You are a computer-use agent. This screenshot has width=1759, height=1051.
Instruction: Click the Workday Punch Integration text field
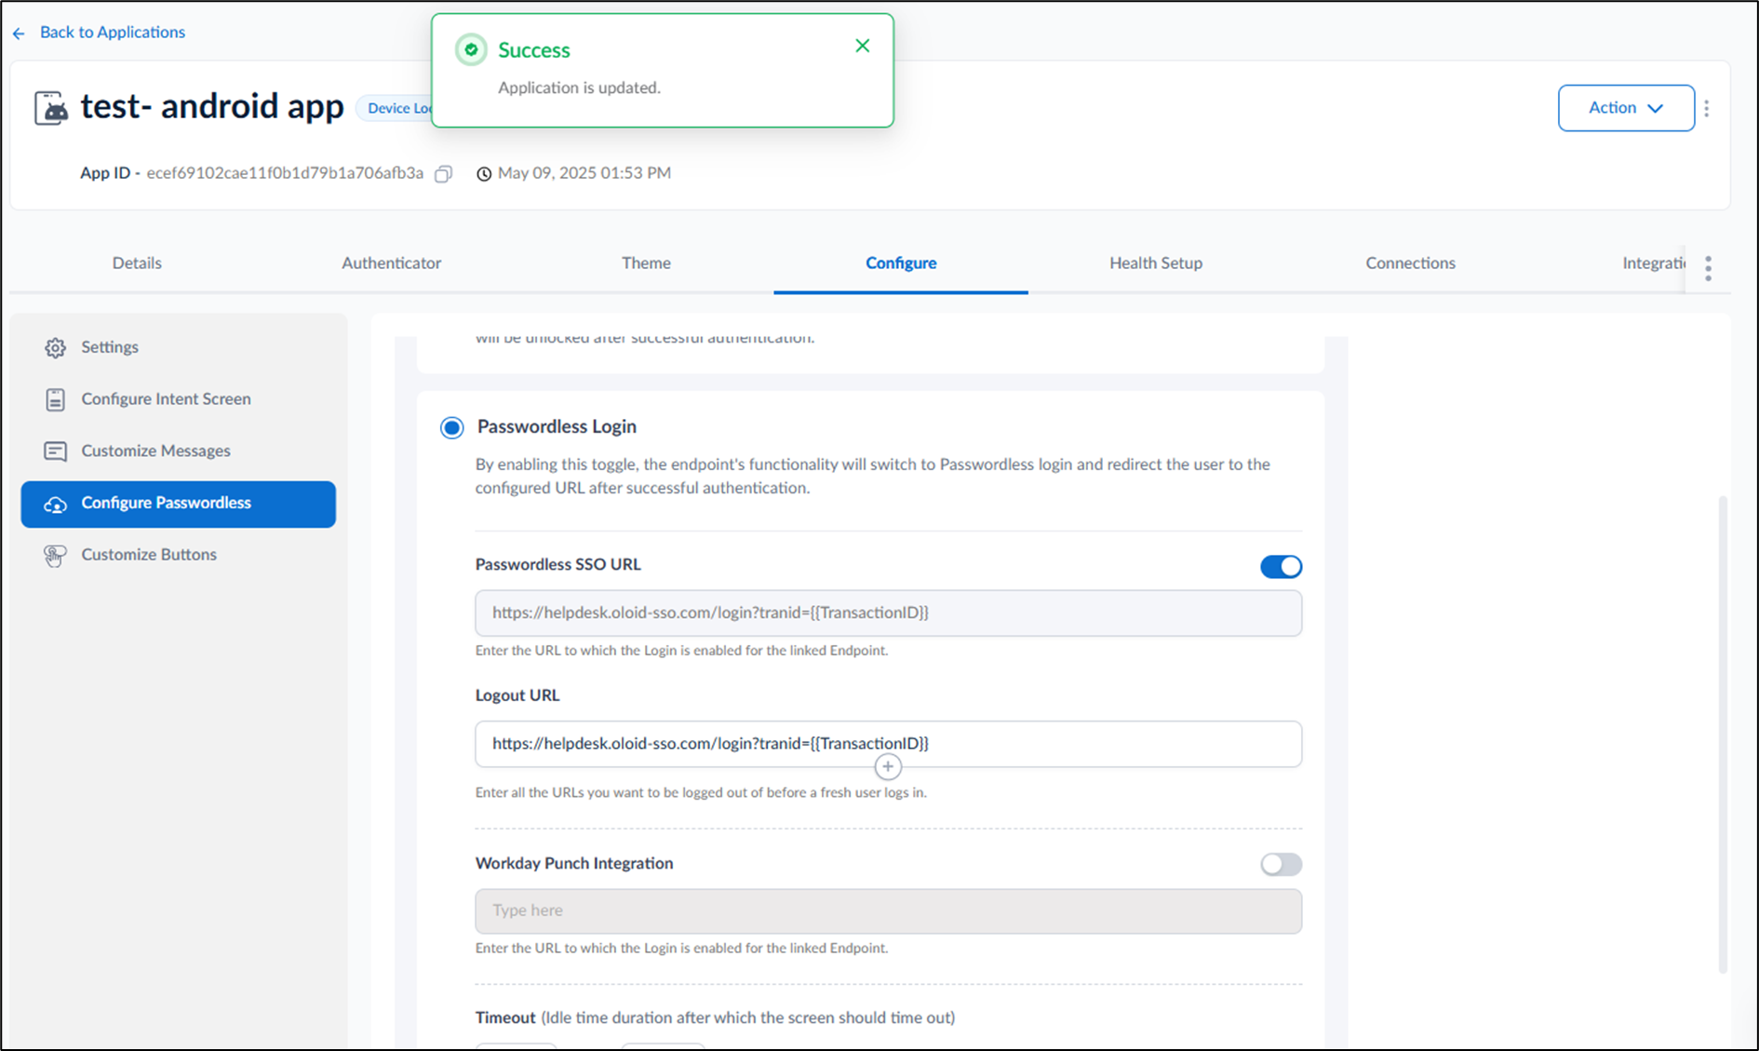[x=888, y=910]
